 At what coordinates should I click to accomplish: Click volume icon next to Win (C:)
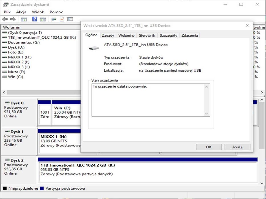pos(5,77)
